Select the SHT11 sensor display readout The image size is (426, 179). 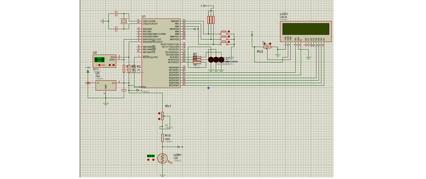pos(100,60)
